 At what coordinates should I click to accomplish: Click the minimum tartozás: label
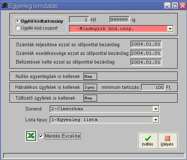pyautogui.click(x=121, y=87)
